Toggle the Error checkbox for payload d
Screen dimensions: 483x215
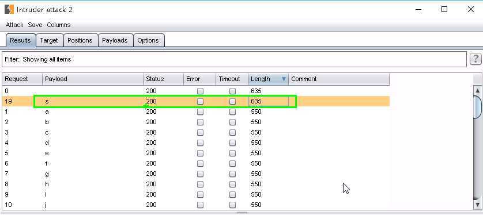tap(200, 143)
